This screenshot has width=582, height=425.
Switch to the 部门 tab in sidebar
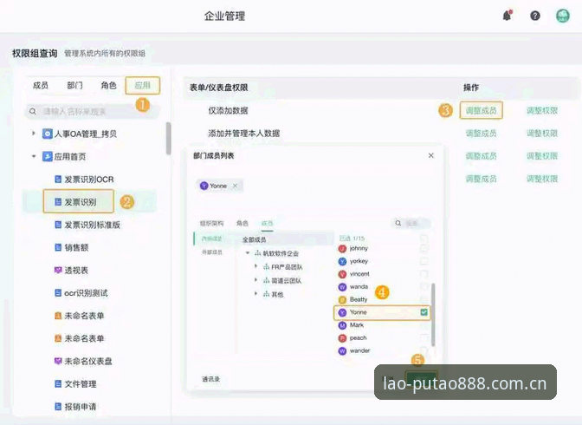click(74, 86)
